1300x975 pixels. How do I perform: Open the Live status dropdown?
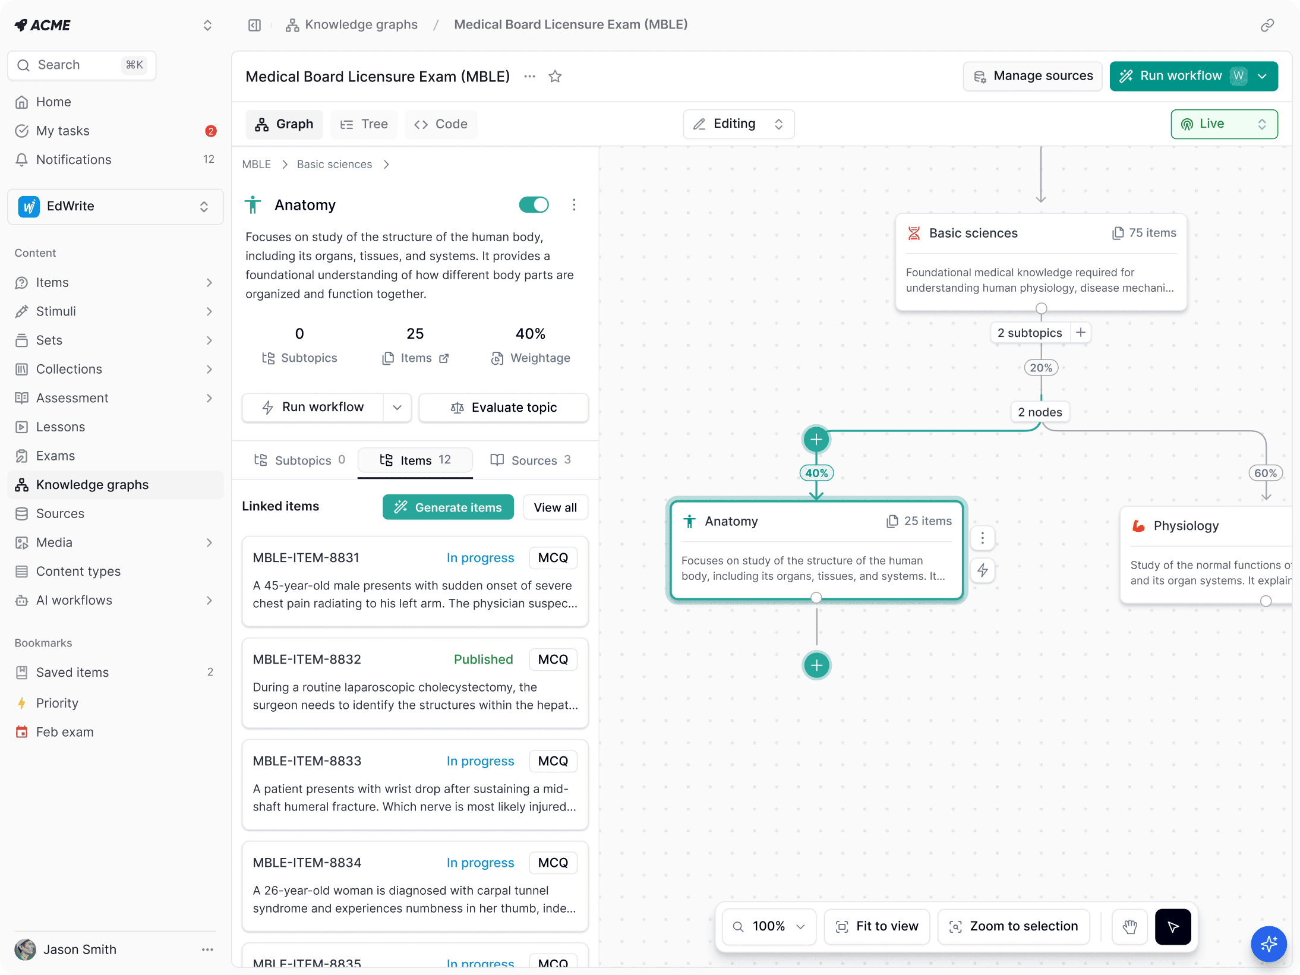(1223, 124)
